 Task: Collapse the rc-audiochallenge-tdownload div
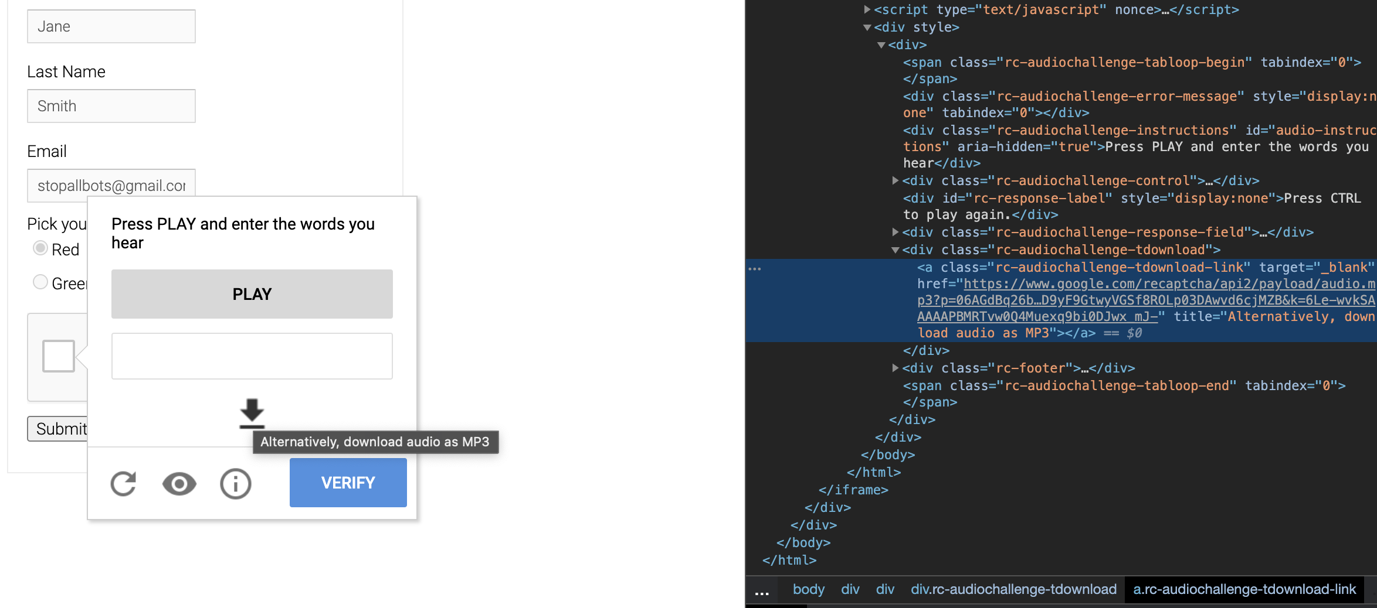[x=896, y=250]
